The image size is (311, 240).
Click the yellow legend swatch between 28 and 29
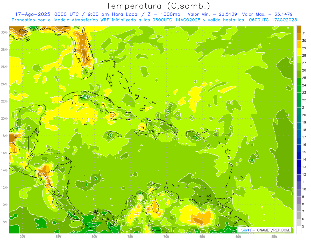click(299, 52)
